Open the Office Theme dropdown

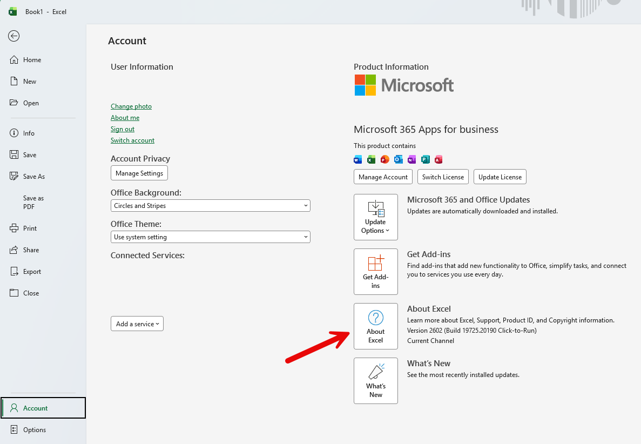point(210,237)
